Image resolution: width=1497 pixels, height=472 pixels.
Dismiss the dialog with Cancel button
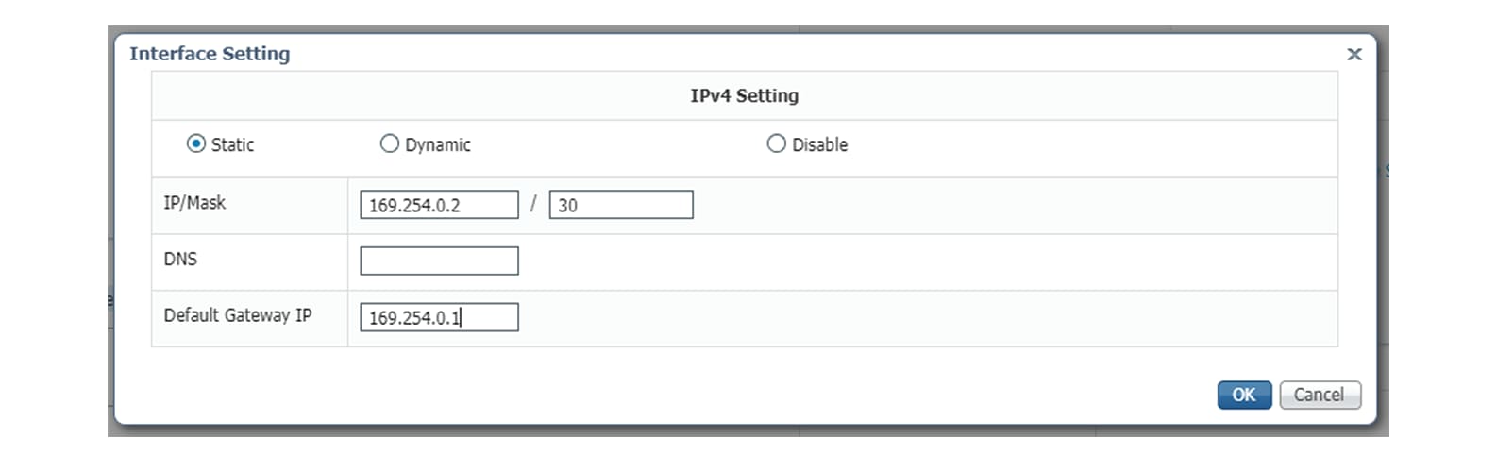tap(1320, 395)
